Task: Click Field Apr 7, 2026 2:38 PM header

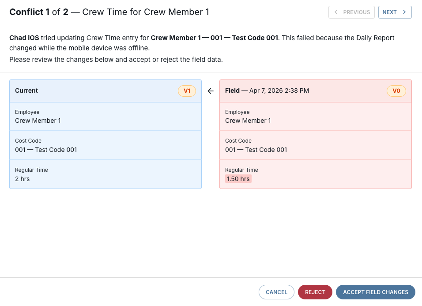Action: tap(316, 91)
